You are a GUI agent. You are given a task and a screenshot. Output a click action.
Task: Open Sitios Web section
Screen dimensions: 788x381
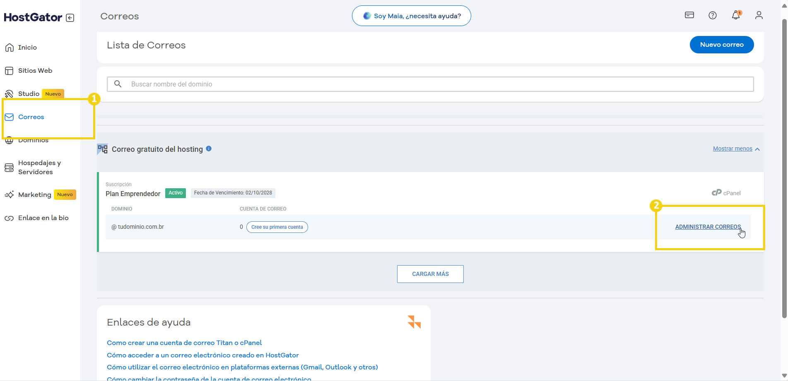35,71
